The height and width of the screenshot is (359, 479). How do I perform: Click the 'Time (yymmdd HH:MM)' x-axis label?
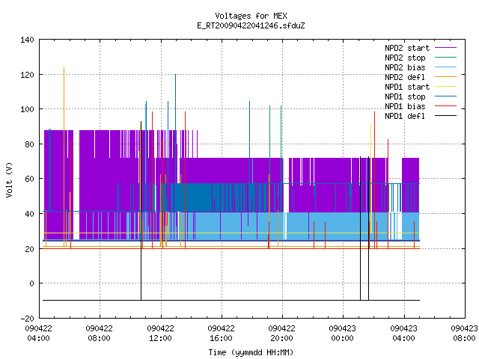pyautogui.click(x=251, y=352)
